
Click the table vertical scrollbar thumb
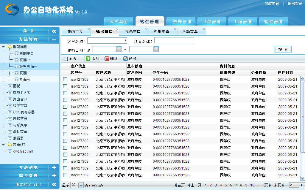click(303, 117)
